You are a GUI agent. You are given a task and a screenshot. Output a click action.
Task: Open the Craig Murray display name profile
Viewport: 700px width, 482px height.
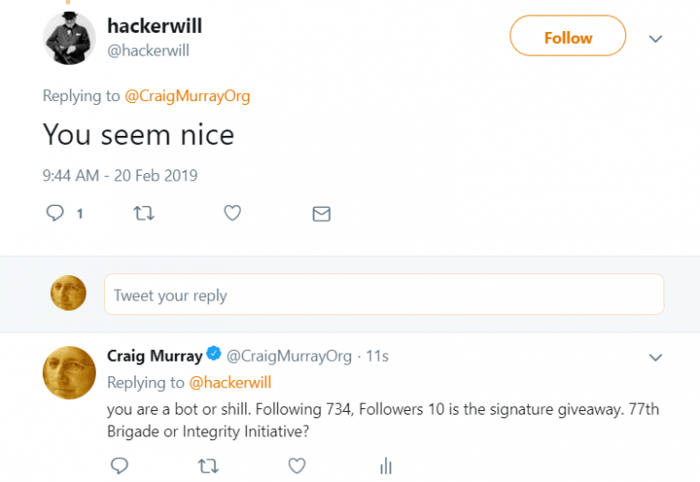click(x=154, y=355)
